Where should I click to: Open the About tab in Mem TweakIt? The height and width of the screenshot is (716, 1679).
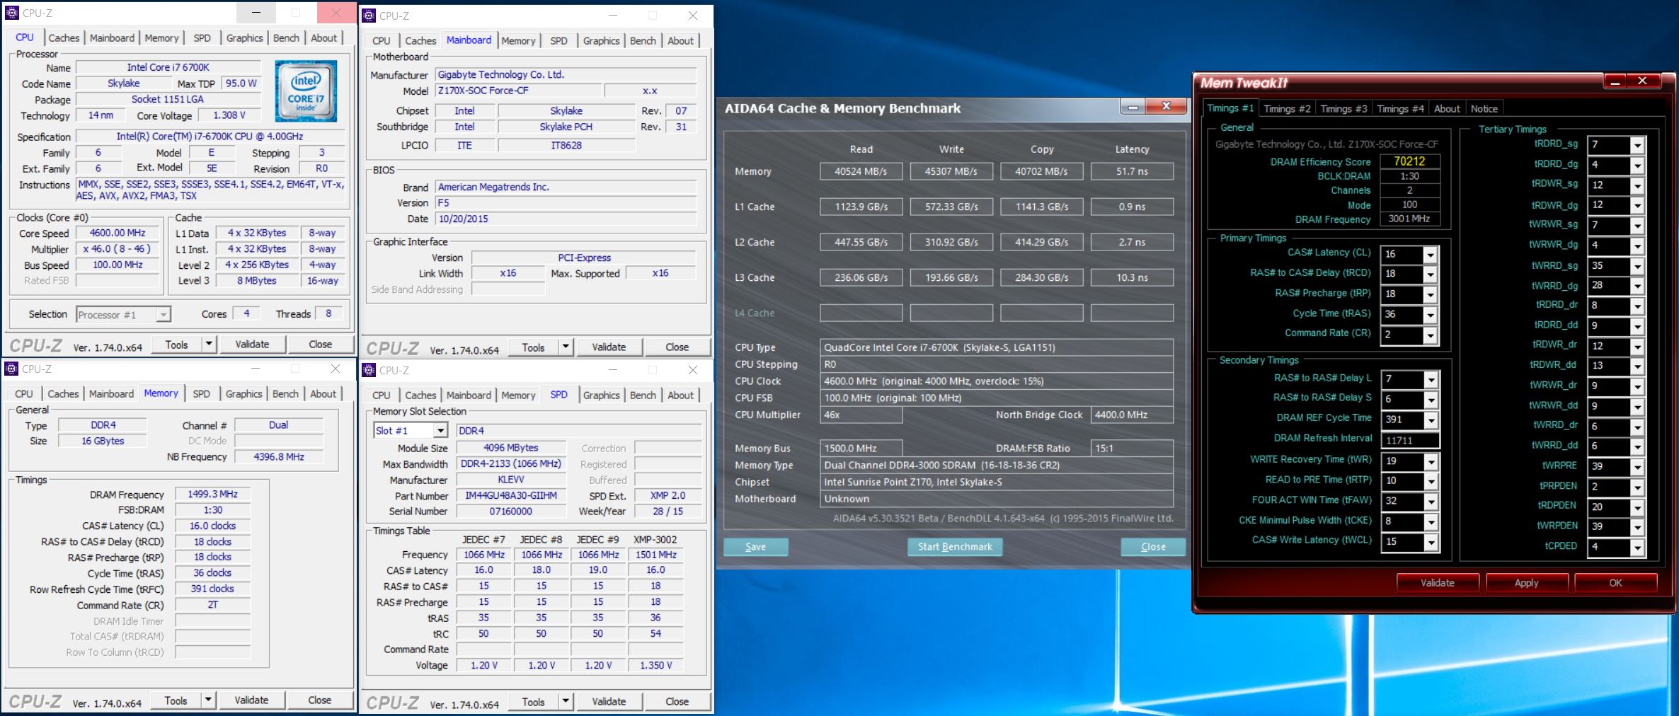click(x=1447, y=109)
